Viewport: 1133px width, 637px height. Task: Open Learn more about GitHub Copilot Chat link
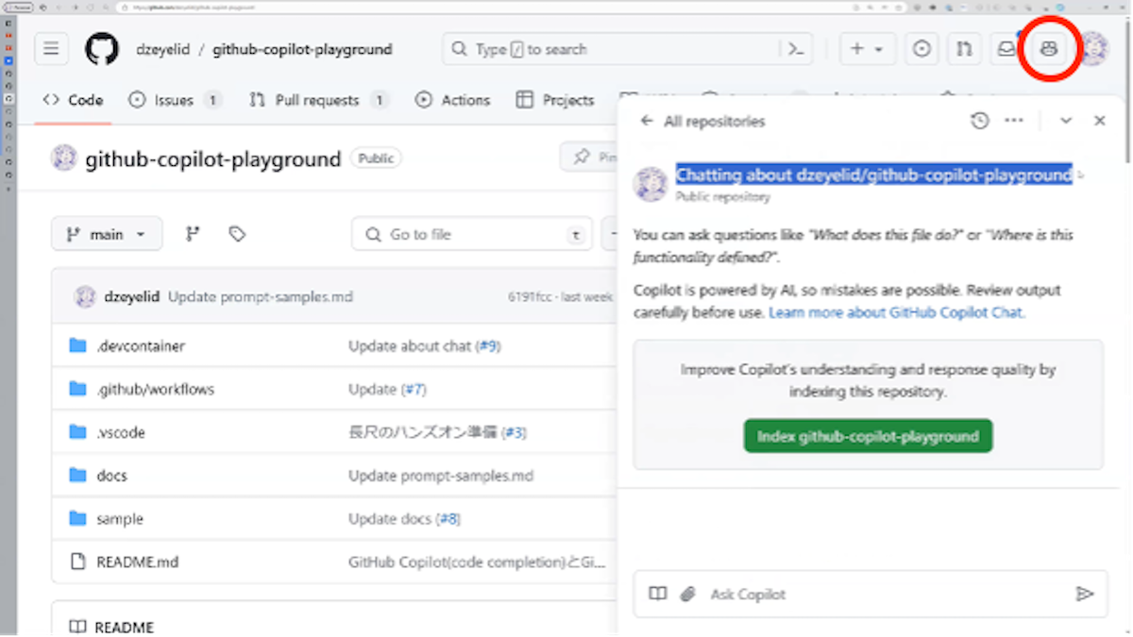pyautogui.click(x=897, y=312)
